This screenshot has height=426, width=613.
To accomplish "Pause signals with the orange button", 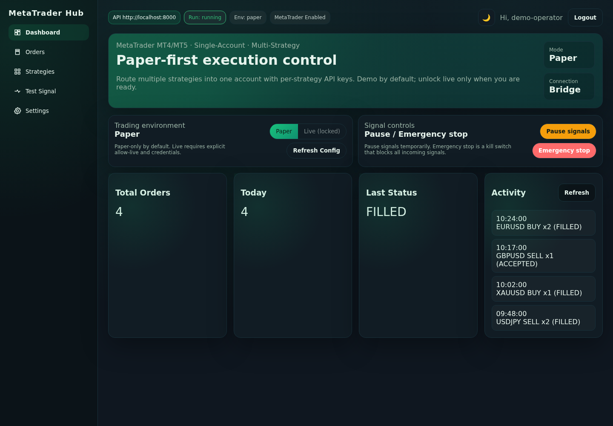I will click(x=568, y=131).
